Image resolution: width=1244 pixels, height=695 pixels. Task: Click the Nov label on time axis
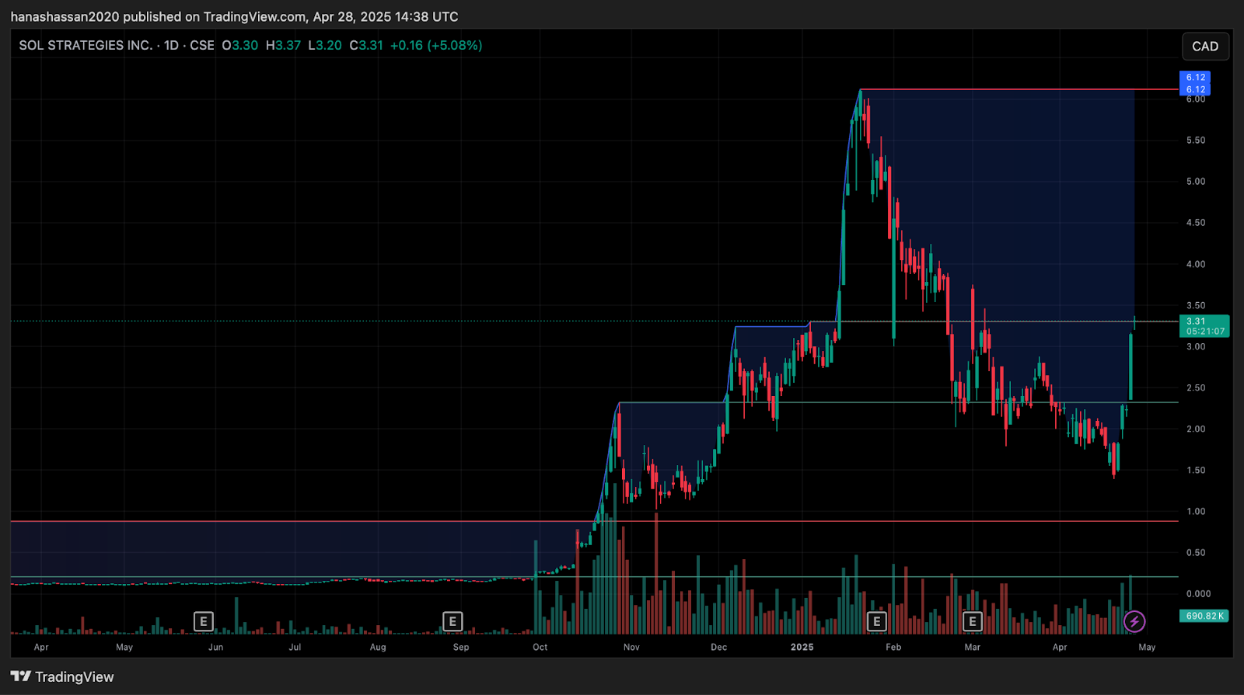point(631,648)
